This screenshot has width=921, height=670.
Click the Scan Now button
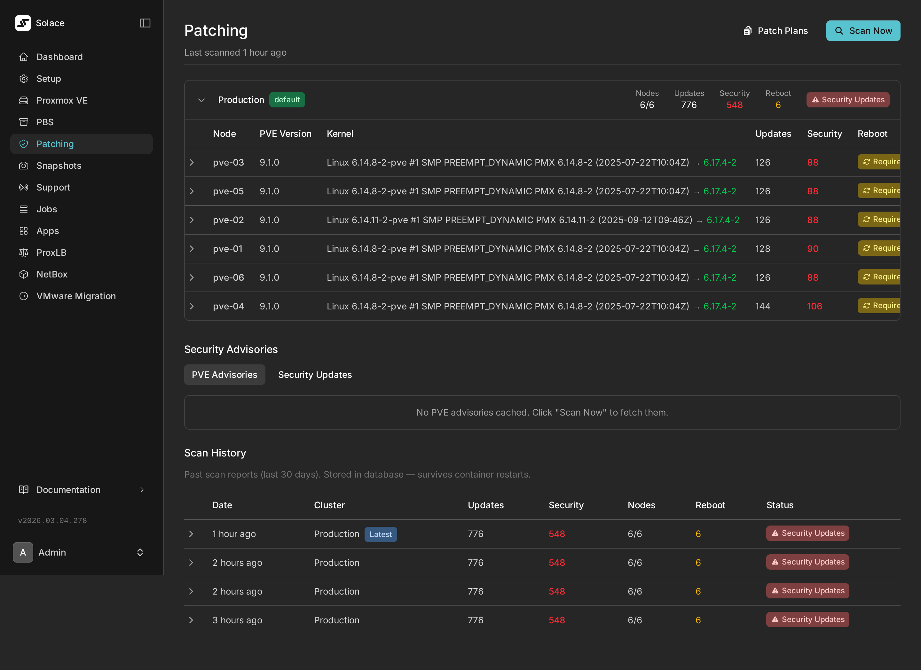pyautogui.click(x=863, y=30)
